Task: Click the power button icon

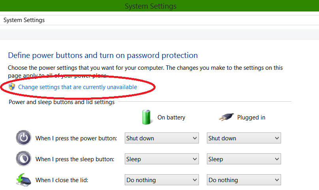Action: (x=24, y=138)
